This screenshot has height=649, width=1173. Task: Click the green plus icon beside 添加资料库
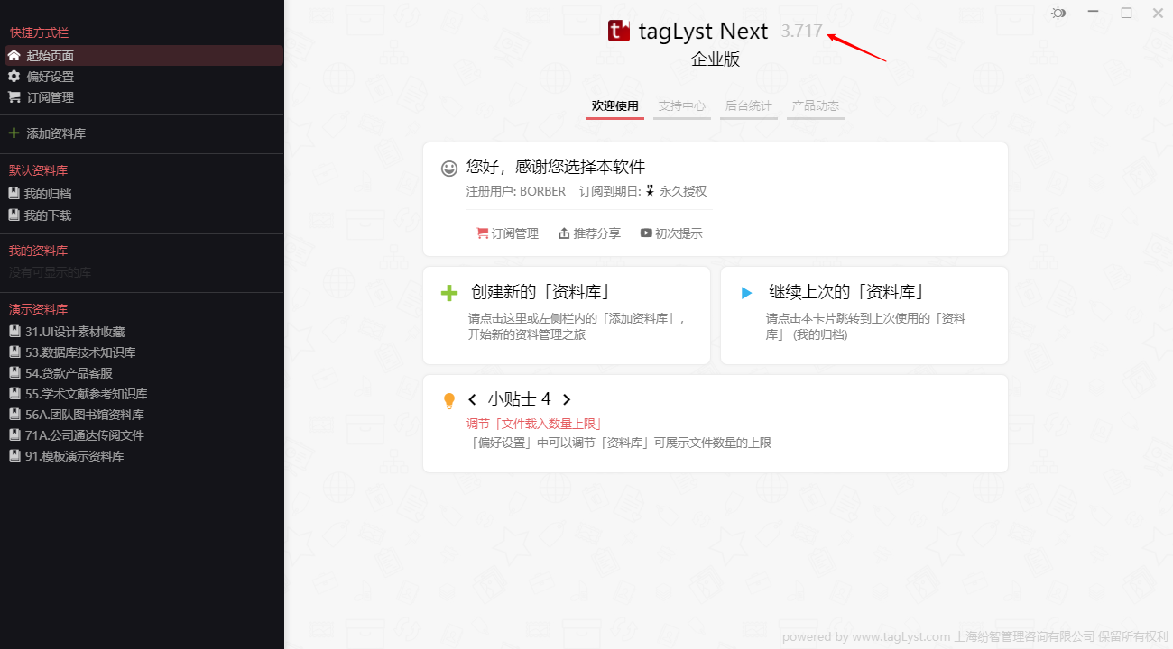14,133
